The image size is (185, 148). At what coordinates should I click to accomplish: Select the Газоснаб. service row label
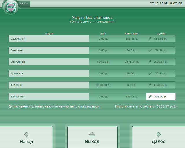coord(49,50)
